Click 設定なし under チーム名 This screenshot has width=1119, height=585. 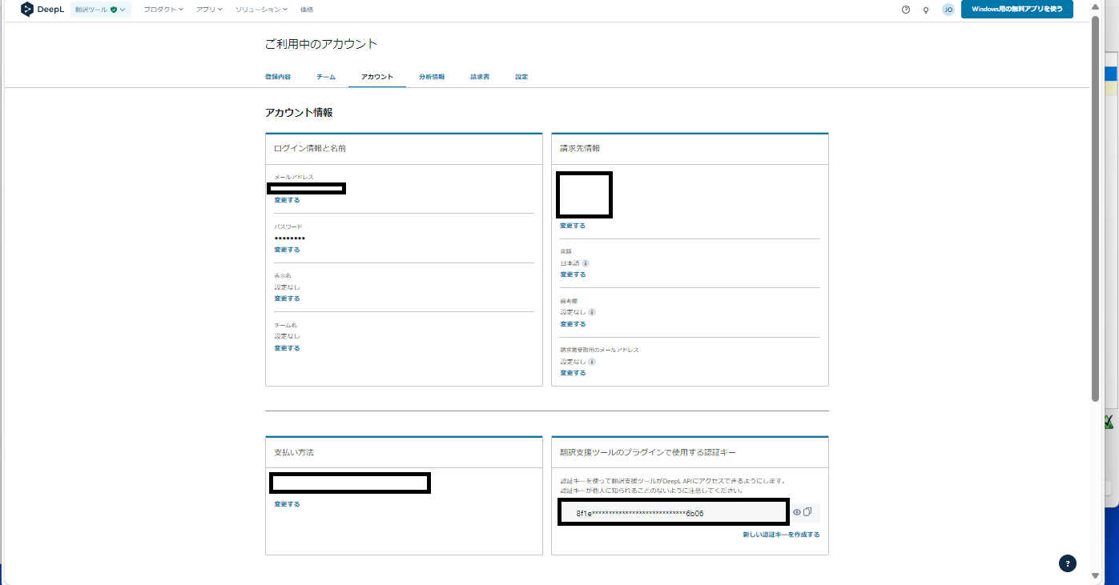288,336
